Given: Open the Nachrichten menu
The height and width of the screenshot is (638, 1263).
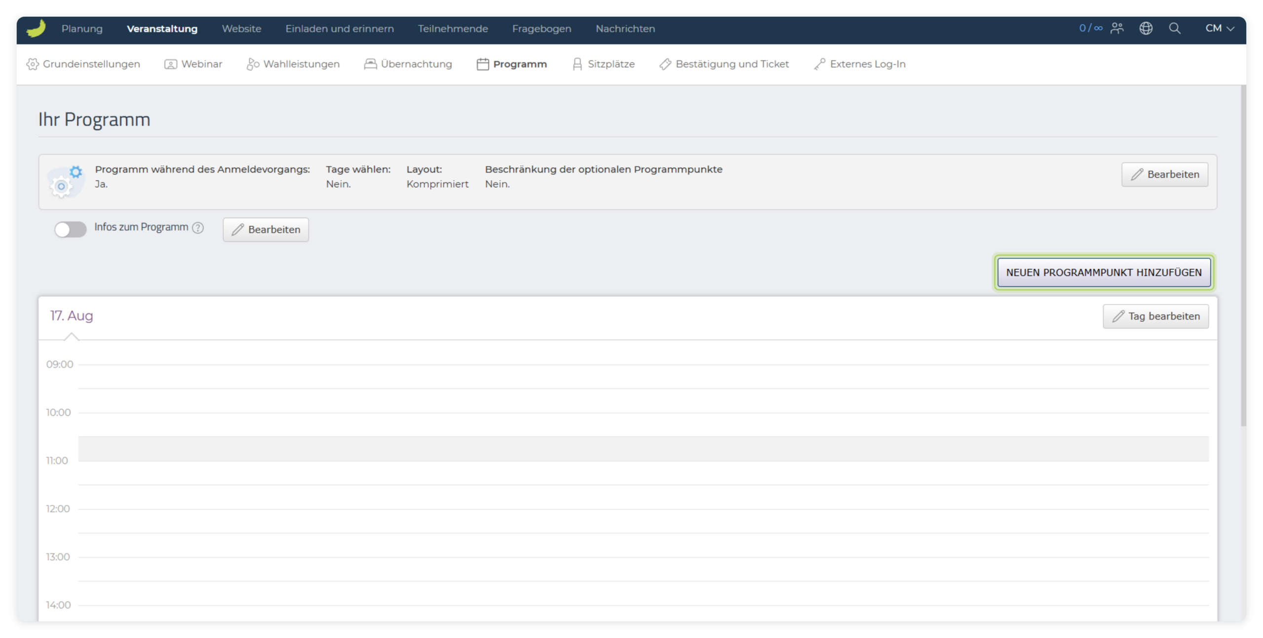Looking at the screenshot, I should [625, 29].
